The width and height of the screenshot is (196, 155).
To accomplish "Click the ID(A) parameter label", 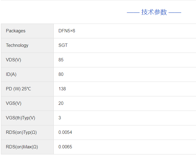I will (x=11, y=74).
